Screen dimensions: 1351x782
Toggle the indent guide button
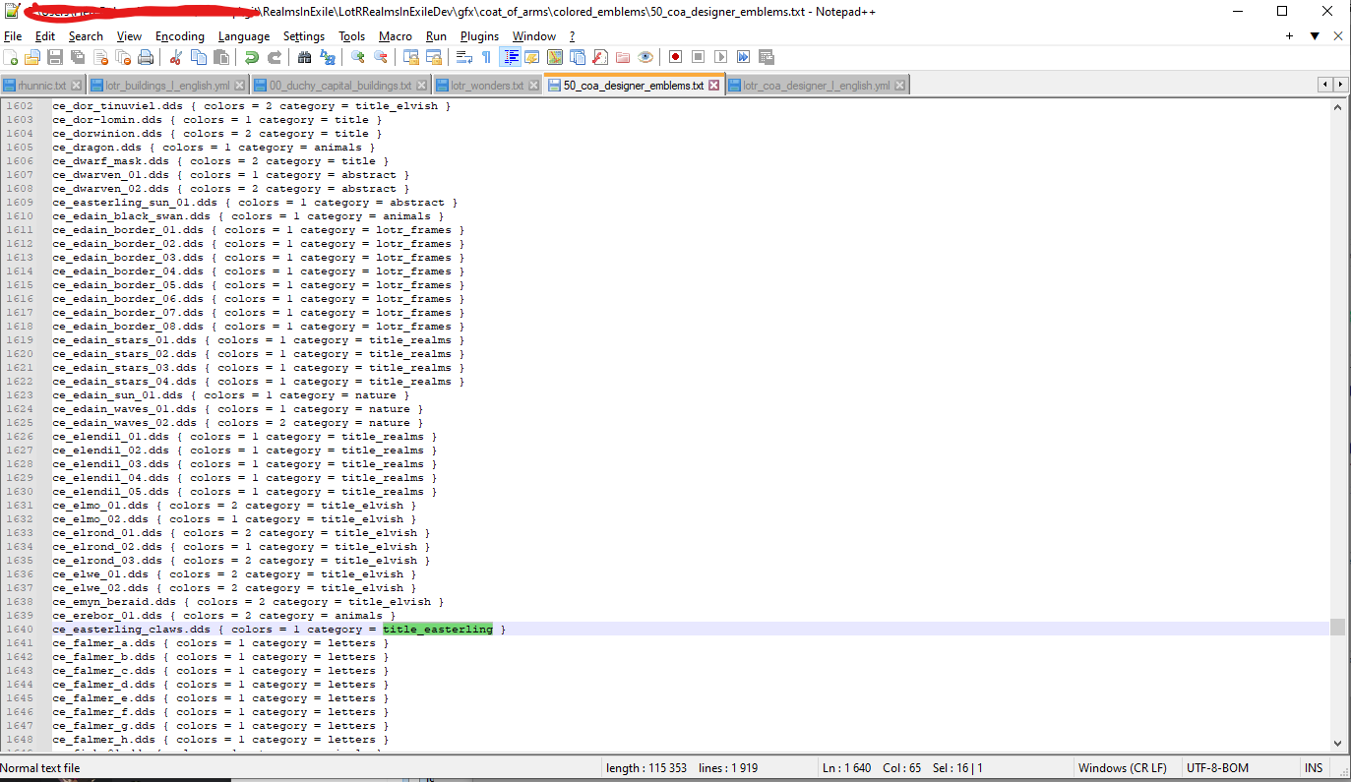[x=511, y=57]
